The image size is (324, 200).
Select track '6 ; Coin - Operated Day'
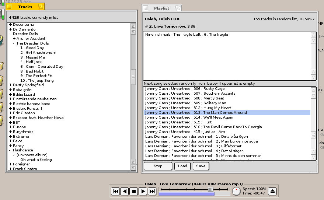[x=42, y=67]
